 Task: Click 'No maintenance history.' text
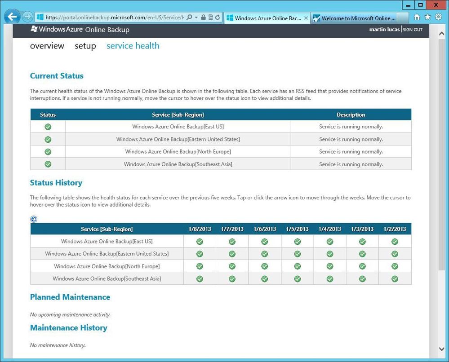point(58,345)
